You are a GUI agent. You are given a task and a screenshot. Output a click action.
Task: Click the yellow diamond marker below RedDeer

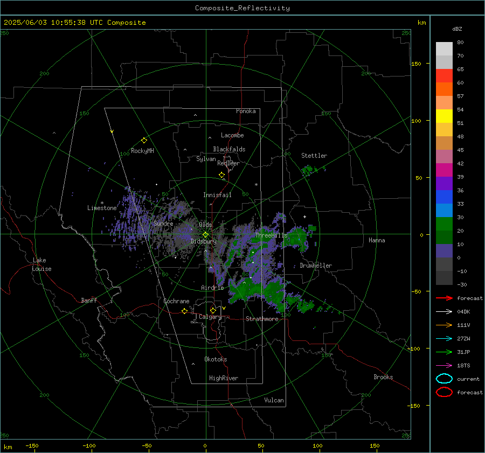pyautogui.click(x=222, y=175)
